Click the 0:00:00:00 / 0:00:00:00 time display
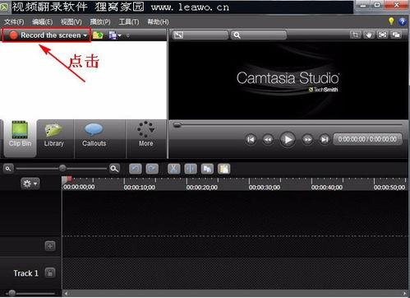 367,139
